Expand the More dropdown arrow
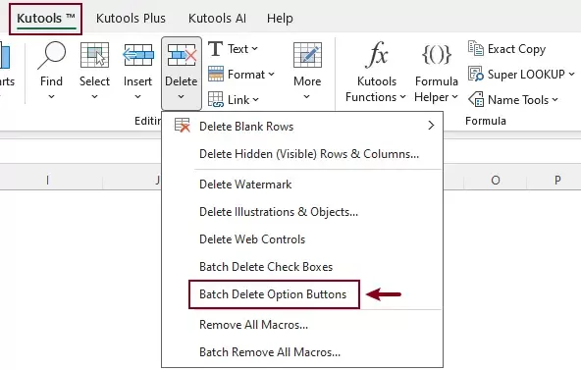The image size is (581, 370). click(x=307, y=96)
